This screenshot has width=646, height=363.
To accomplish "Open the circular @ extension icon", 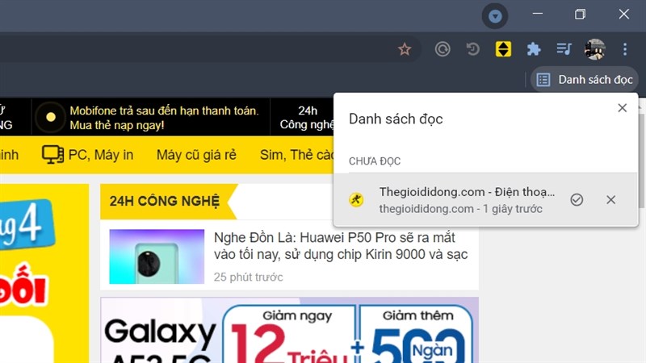I will point(443,49).
